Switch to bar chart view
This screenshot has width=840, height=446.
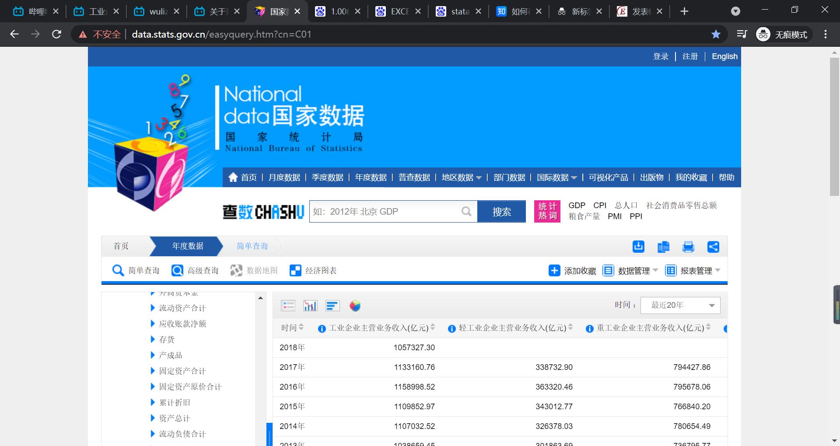tap(310, 306)
